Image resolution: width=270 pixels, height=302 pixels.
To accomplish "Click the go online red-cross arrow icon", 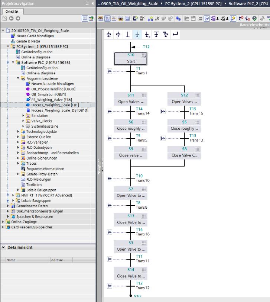I will [x=241, y=19].
